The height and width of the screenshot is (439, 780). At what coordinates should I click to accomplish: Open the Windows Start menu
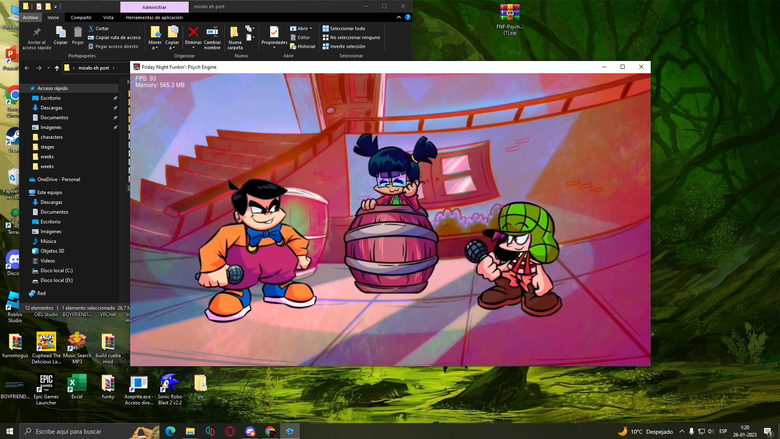10,431
